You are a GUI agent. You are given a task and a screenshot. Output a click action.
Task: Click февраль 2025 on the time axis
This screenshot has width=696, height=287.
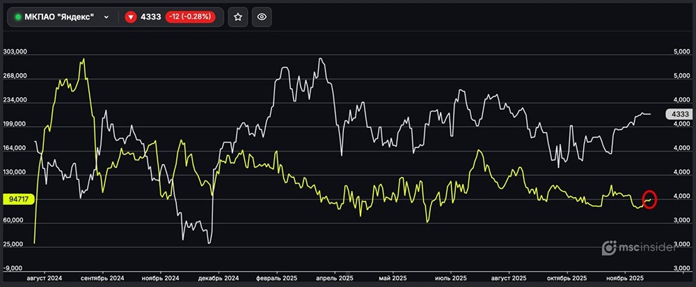click(277, 277)
